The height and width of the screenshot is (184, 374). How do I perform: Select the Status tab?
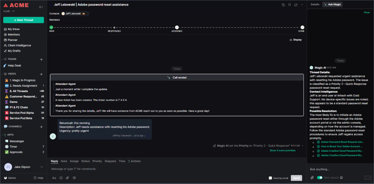(x=85, y=161)
